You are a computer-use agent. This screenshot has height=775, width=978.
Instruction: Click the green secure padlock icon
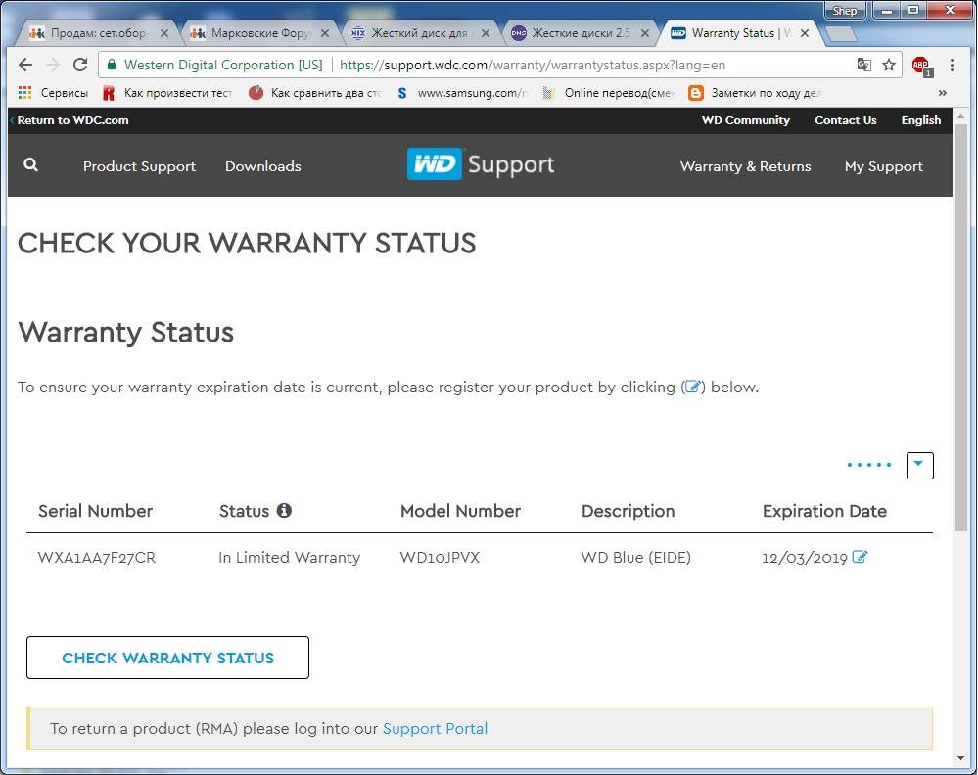point(112,65)
